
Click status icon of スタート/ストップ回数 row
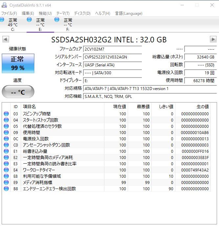tap(6, 120)
